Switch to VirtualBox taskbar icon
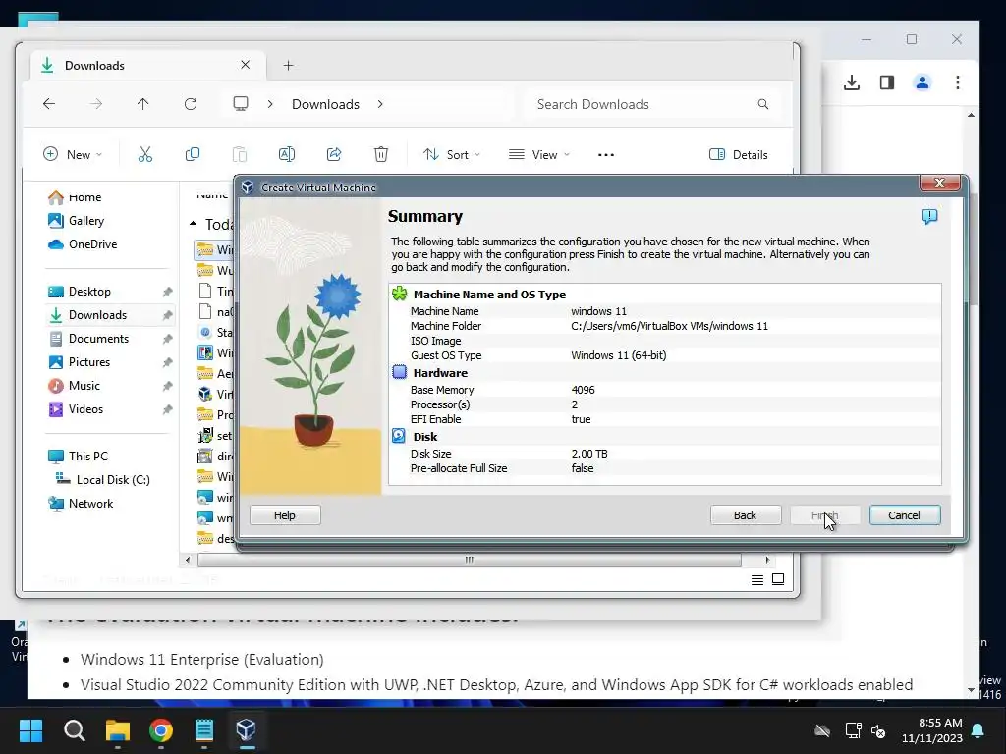 247,730
